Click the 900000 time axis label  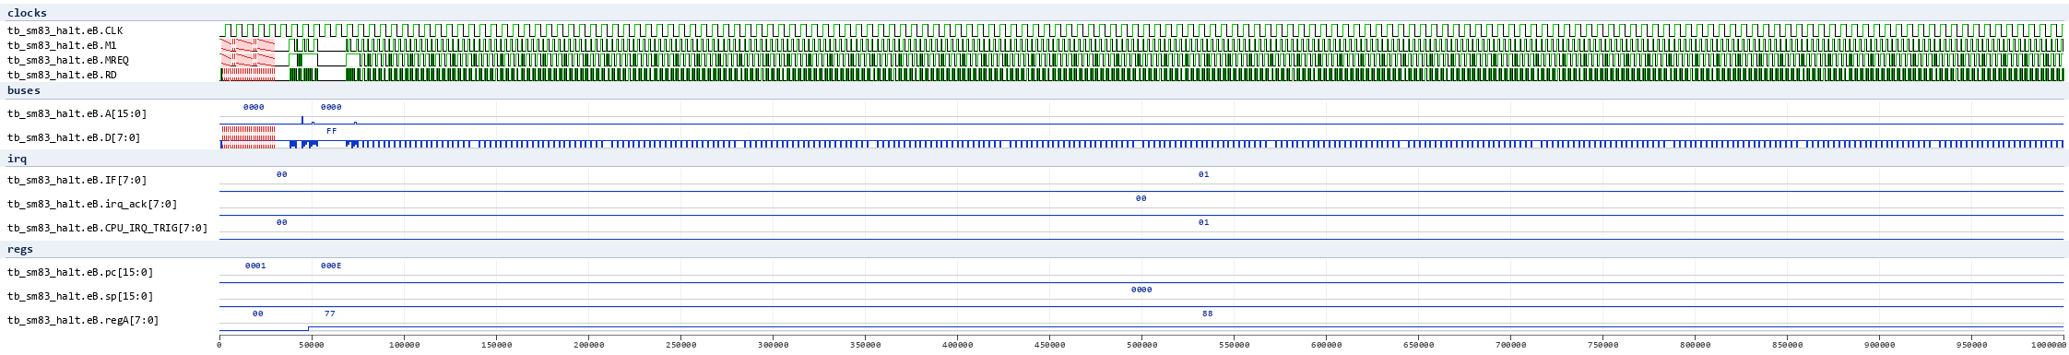[x=1879, y=345]
